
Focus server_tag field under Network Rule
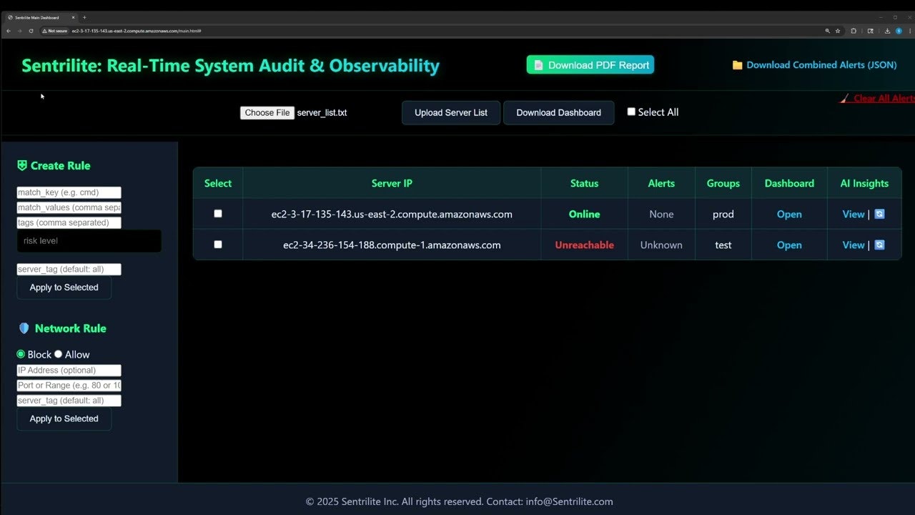(x=69, y=401)
